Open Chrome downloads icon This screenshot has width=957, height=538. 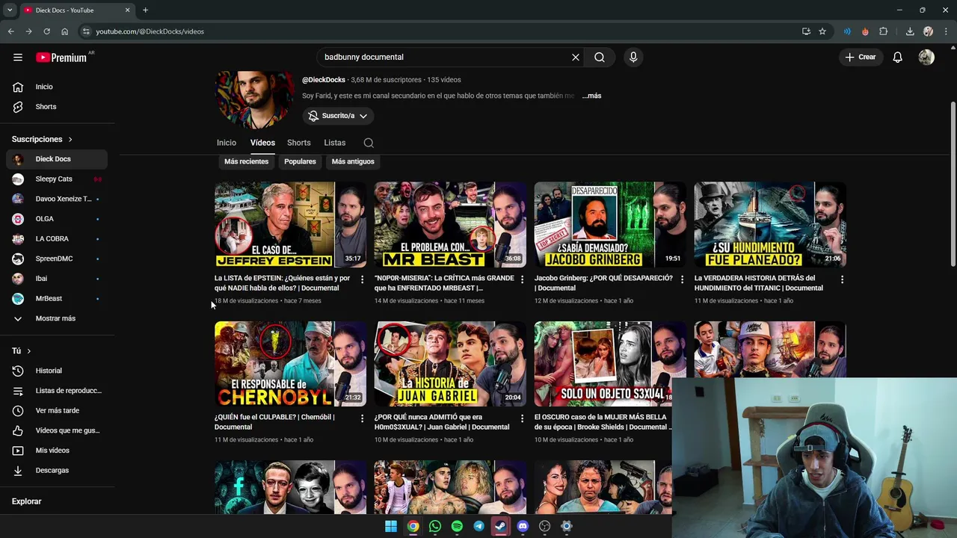click(x=910, y=31)
